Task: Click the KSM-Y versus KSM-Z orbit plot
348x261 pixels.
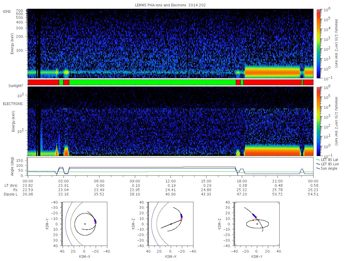Action: click(257, 224)
